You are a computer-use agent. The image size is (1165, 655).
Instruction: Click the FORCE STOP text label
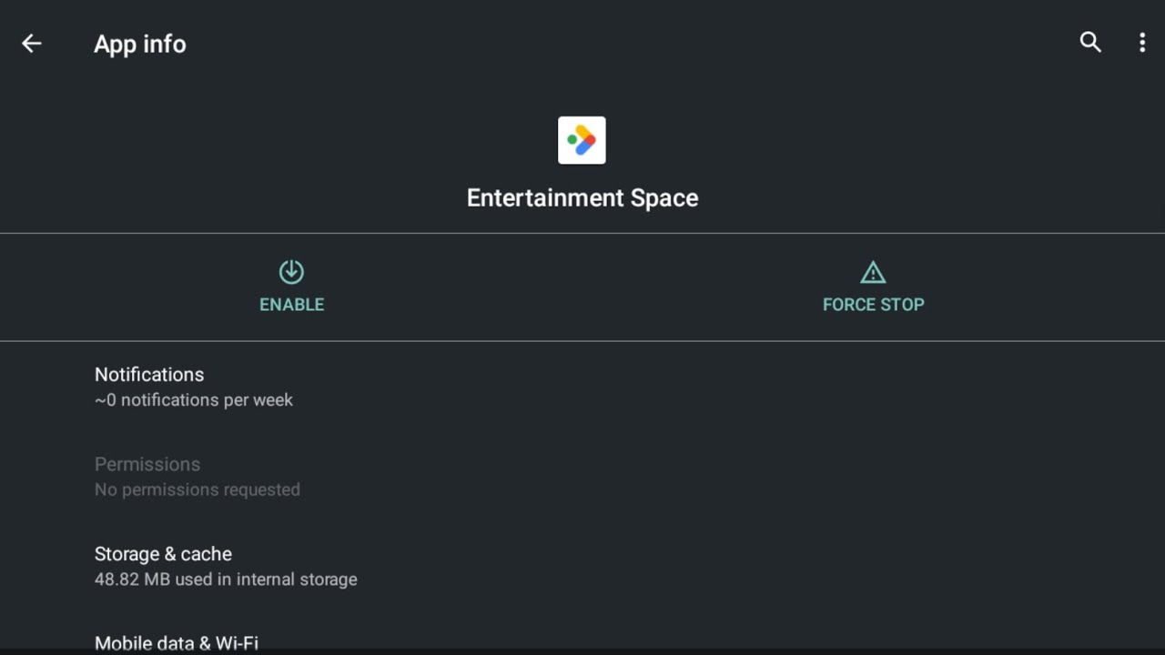click(873, 305)
